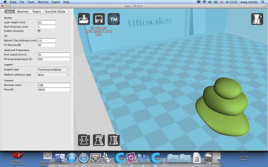The image size is (268, 167).
Task: Click the Shell thickness input field
Action: tap(47, 27)
